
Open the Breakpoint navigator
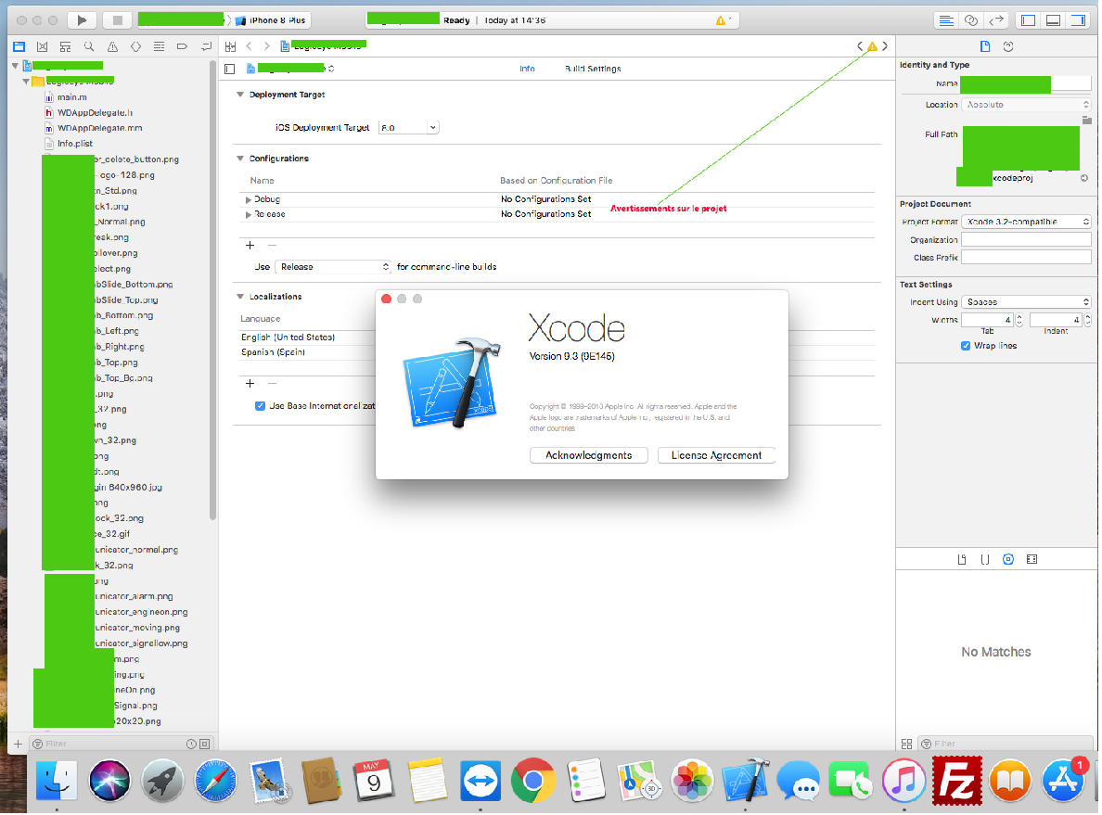tap(182, 47)
